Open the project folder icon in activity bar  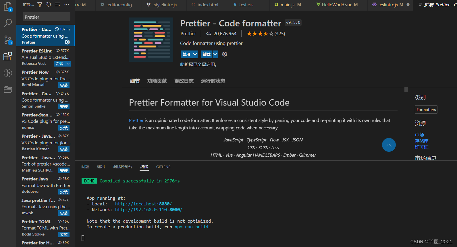8,90
